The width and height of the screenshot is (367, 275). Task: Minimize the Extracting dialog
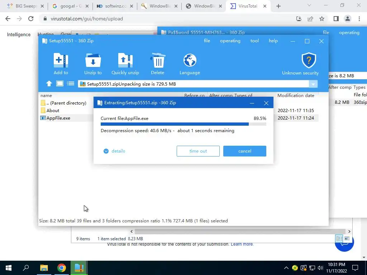[x=252, y=103]
